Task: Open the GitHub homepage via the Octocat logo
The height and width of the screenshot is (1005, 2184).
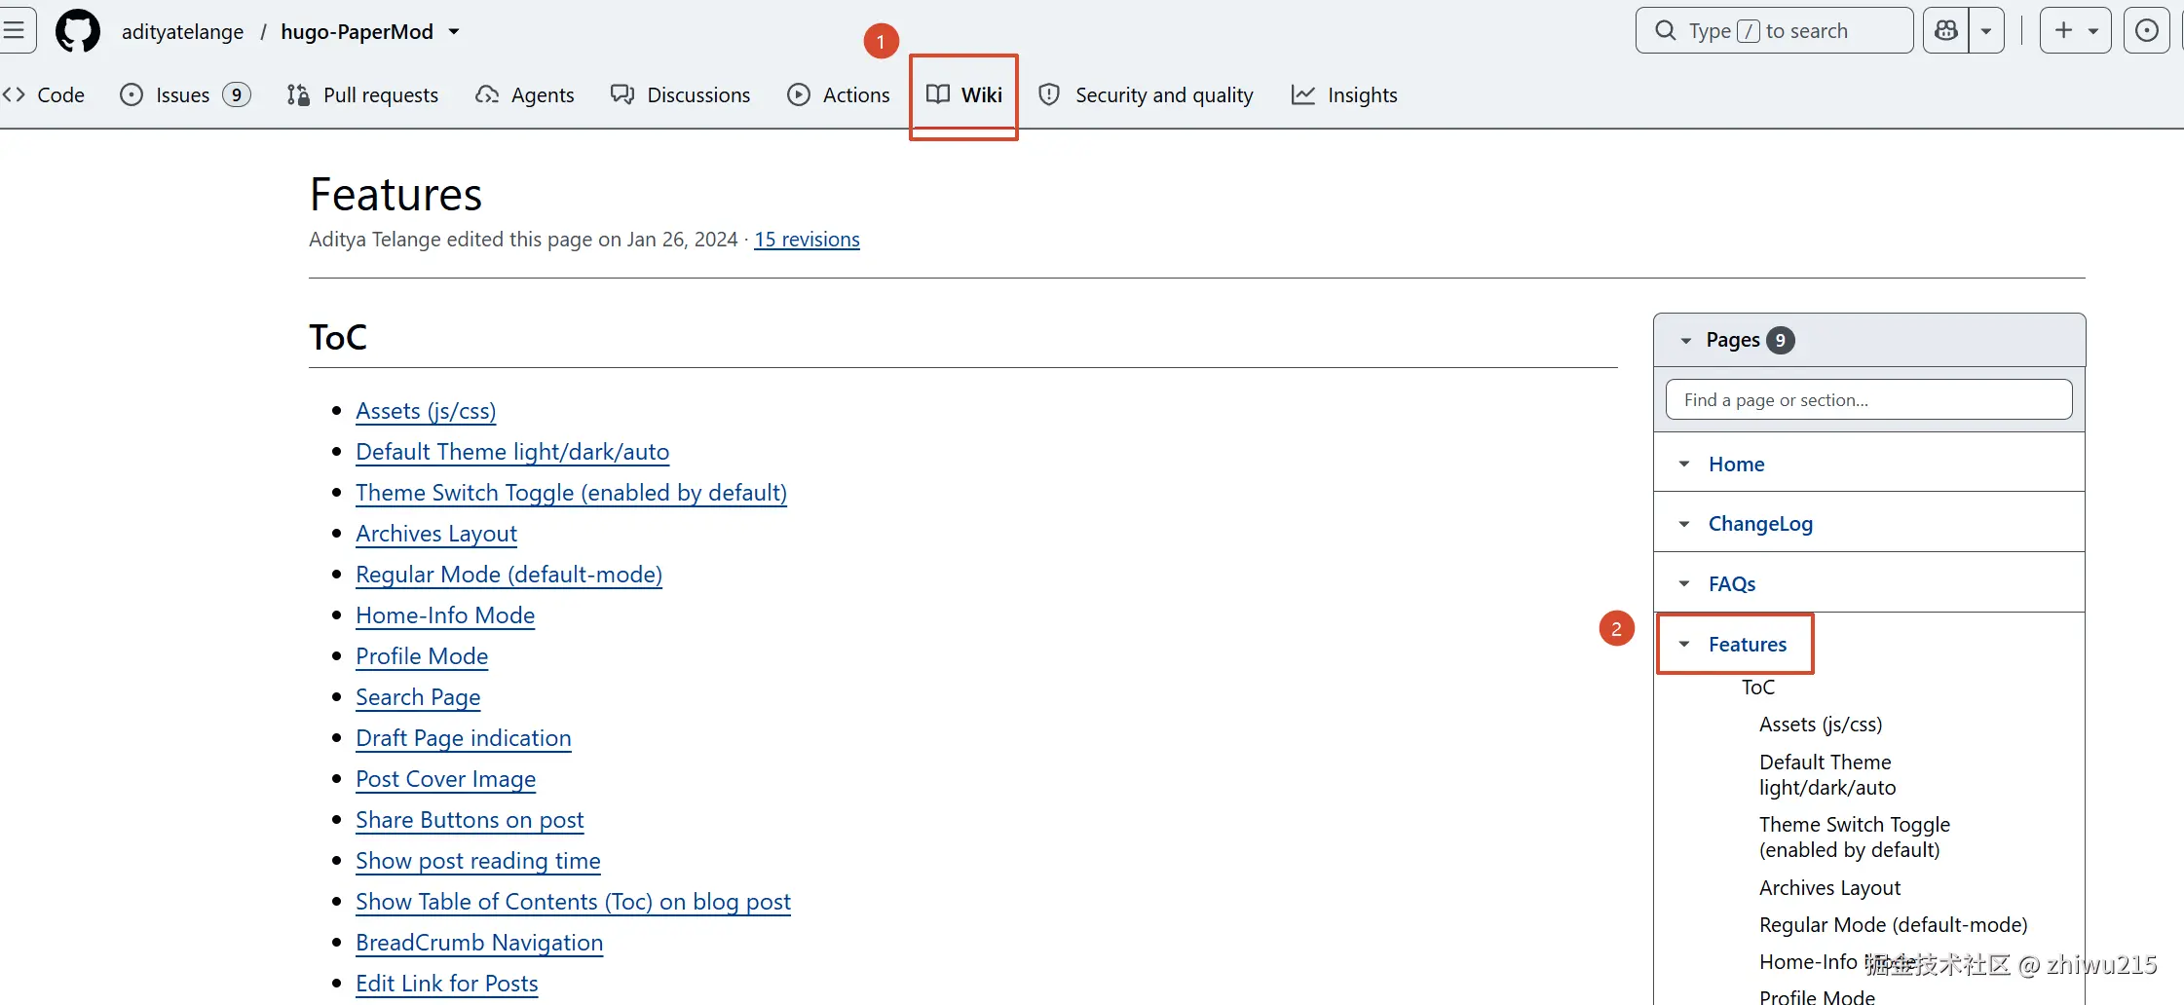Action: click(78, 31)
